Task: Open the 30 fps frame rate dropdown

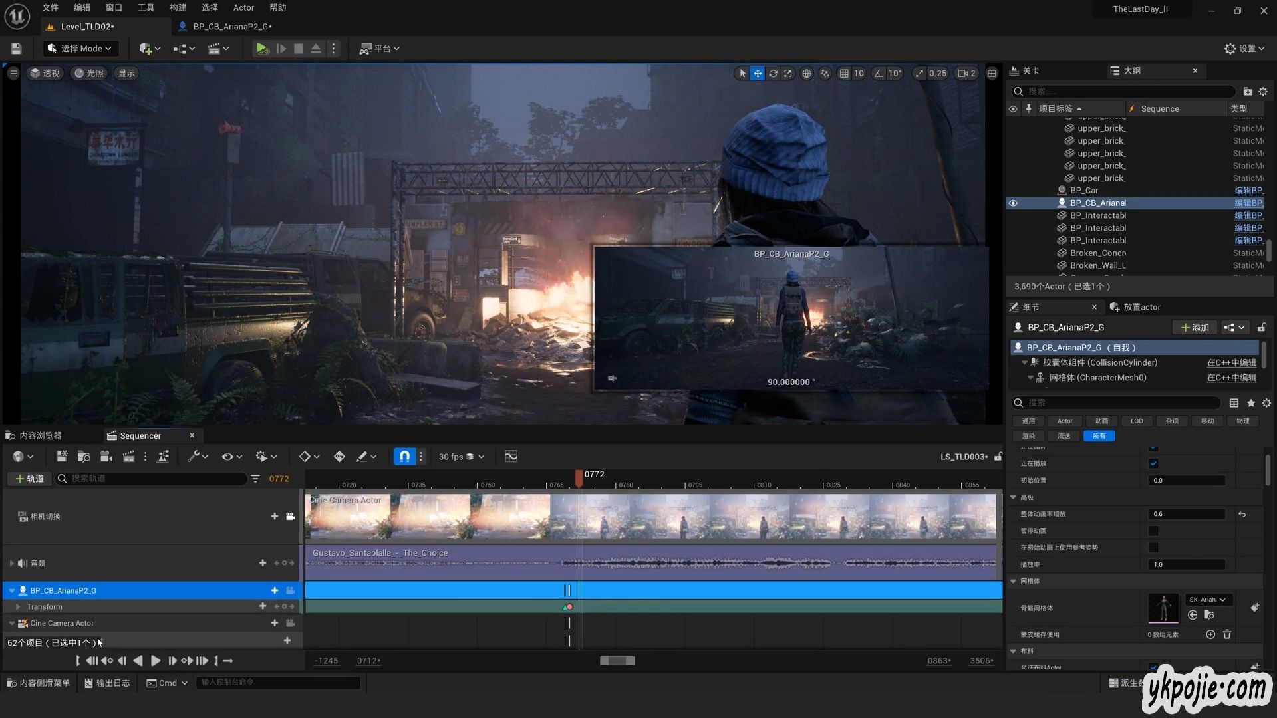Action: click(462, 457)
